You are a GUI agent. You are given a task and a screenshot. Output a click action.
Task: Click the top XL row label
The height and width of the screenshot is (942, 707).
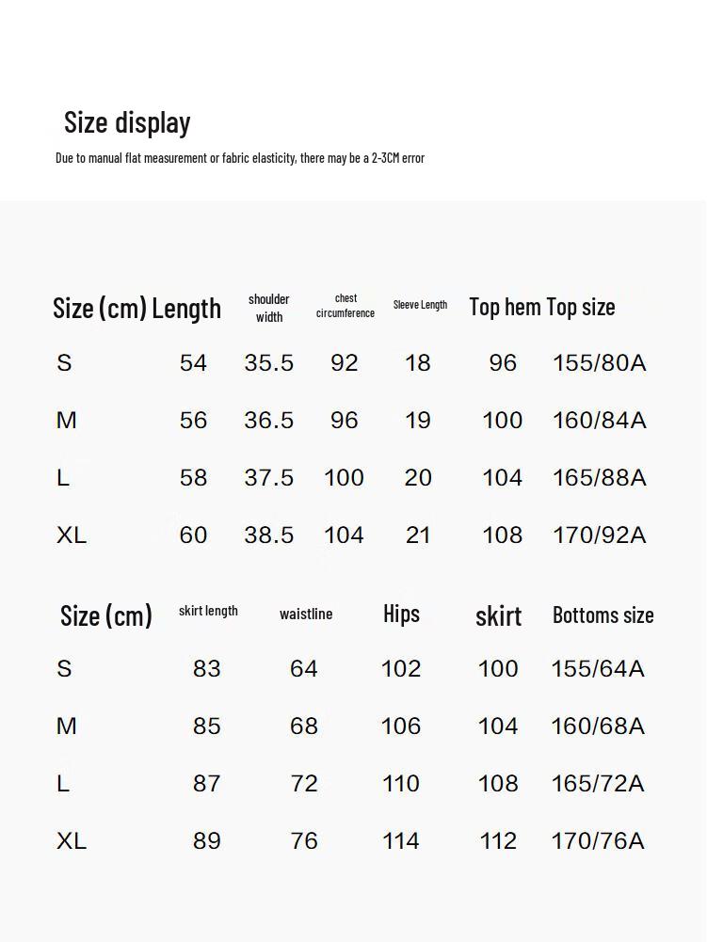[x=72, y=535]
